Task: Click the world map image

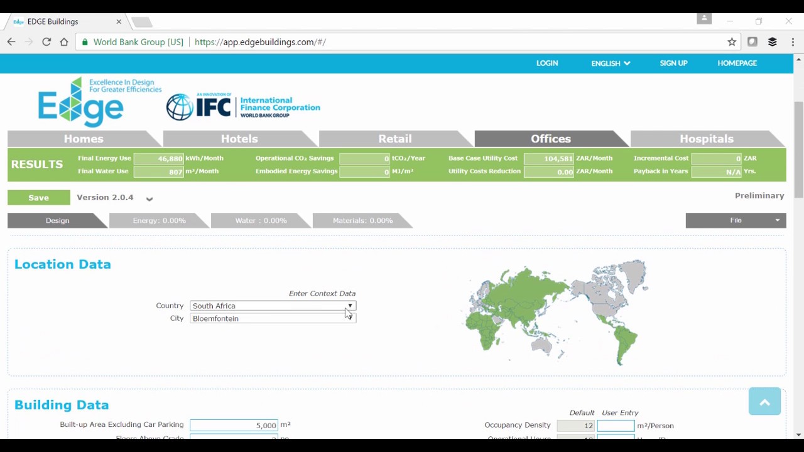Action: click(557, 312)
